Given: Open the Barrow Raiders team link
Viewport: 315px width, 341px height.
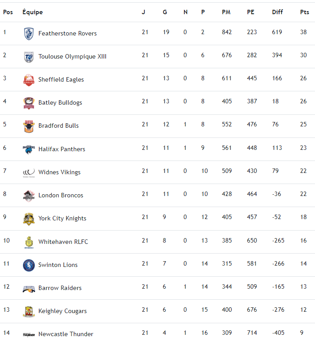Looking at the screenshot, I should 60,288.
